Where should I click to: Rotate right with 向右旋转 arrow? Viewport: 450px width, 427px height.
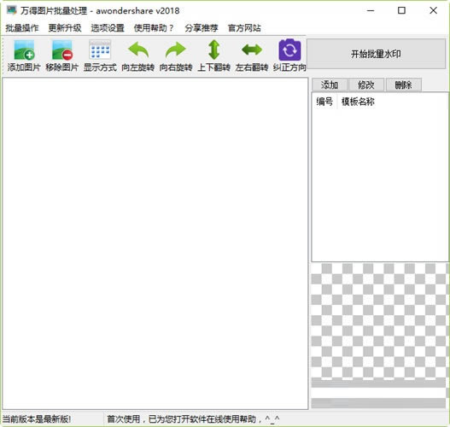pos(176,50)
